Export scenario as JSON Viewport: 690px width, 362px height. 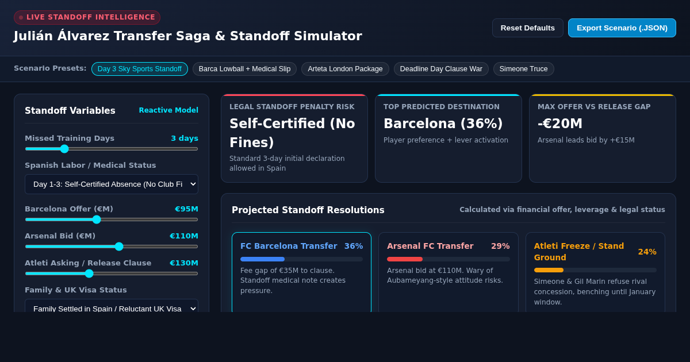point(622,28)
